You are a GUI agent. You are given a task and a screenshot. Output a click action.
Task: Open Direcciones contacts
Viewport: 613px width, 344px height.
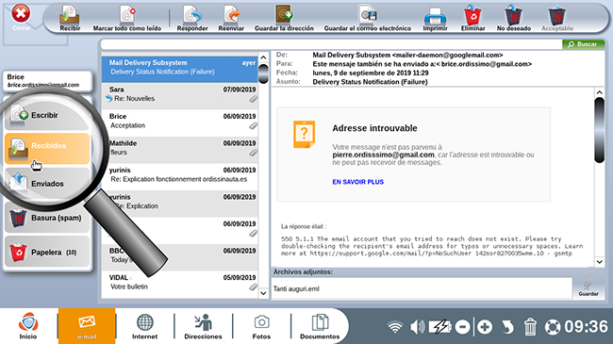pos(203,326)
